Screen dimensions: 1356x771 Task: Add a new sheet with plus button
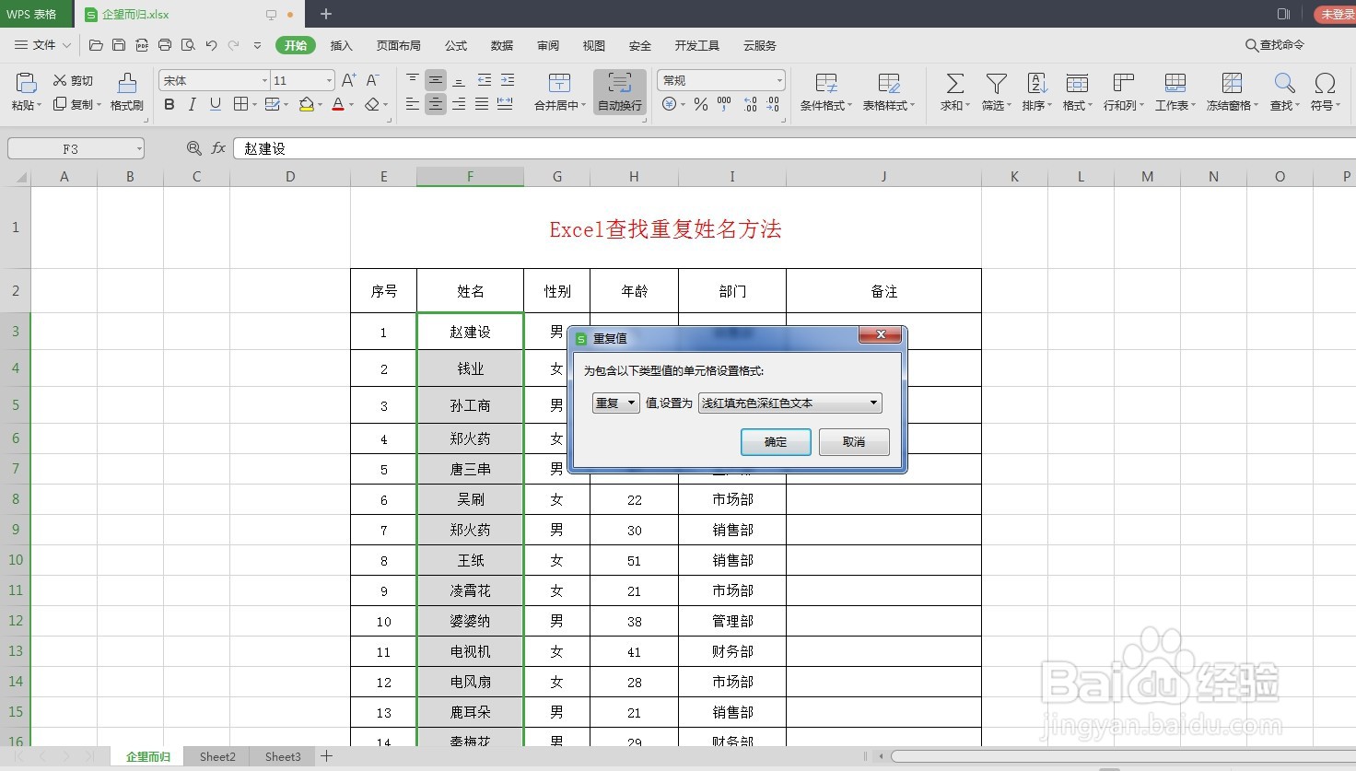326,756
